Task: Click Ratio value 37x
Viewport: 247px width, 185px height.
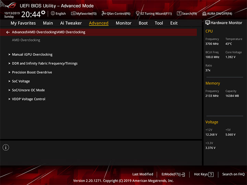Action: coord(208,70)
